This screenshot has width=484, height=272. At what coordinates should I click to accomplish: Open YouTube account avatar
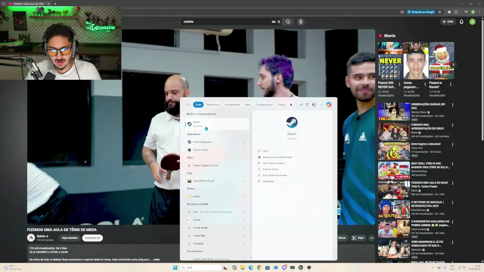pyautogui.click(x=472, y=22)
